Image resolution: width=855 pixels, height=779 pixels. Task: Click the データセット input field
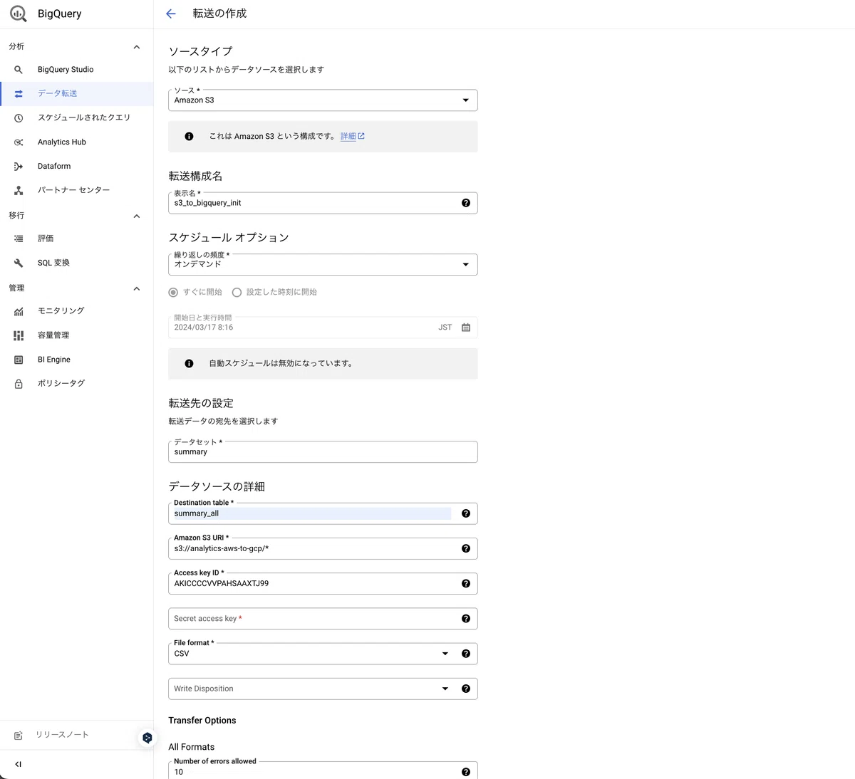click(x=323, y=452)
